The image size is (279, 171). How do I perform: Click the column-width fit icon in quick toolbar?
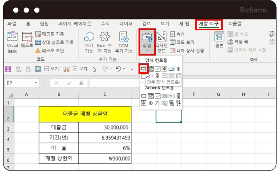click(38, 69)
